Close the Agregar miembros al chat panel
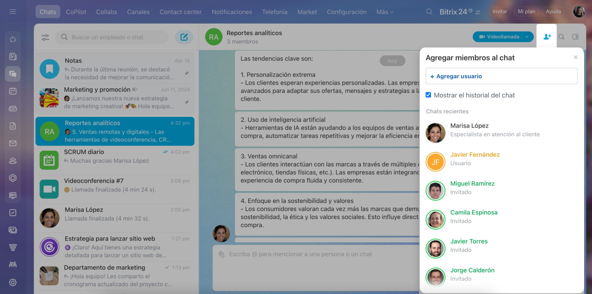The width and height of the screenshot is (592, 294). point(575,57)
